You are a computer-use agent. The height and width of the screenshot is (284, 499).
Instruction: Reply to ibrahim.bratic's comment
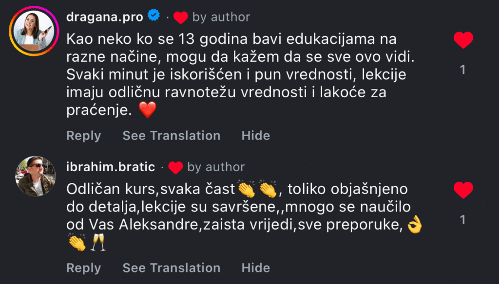[83, 267]
